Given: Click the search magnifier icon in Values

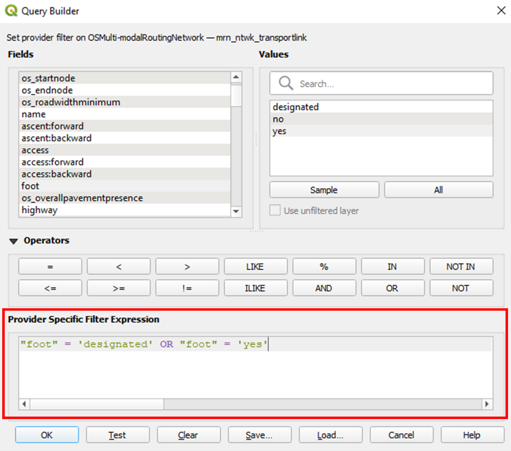Looking at the screenshot, I should (286, 83).
